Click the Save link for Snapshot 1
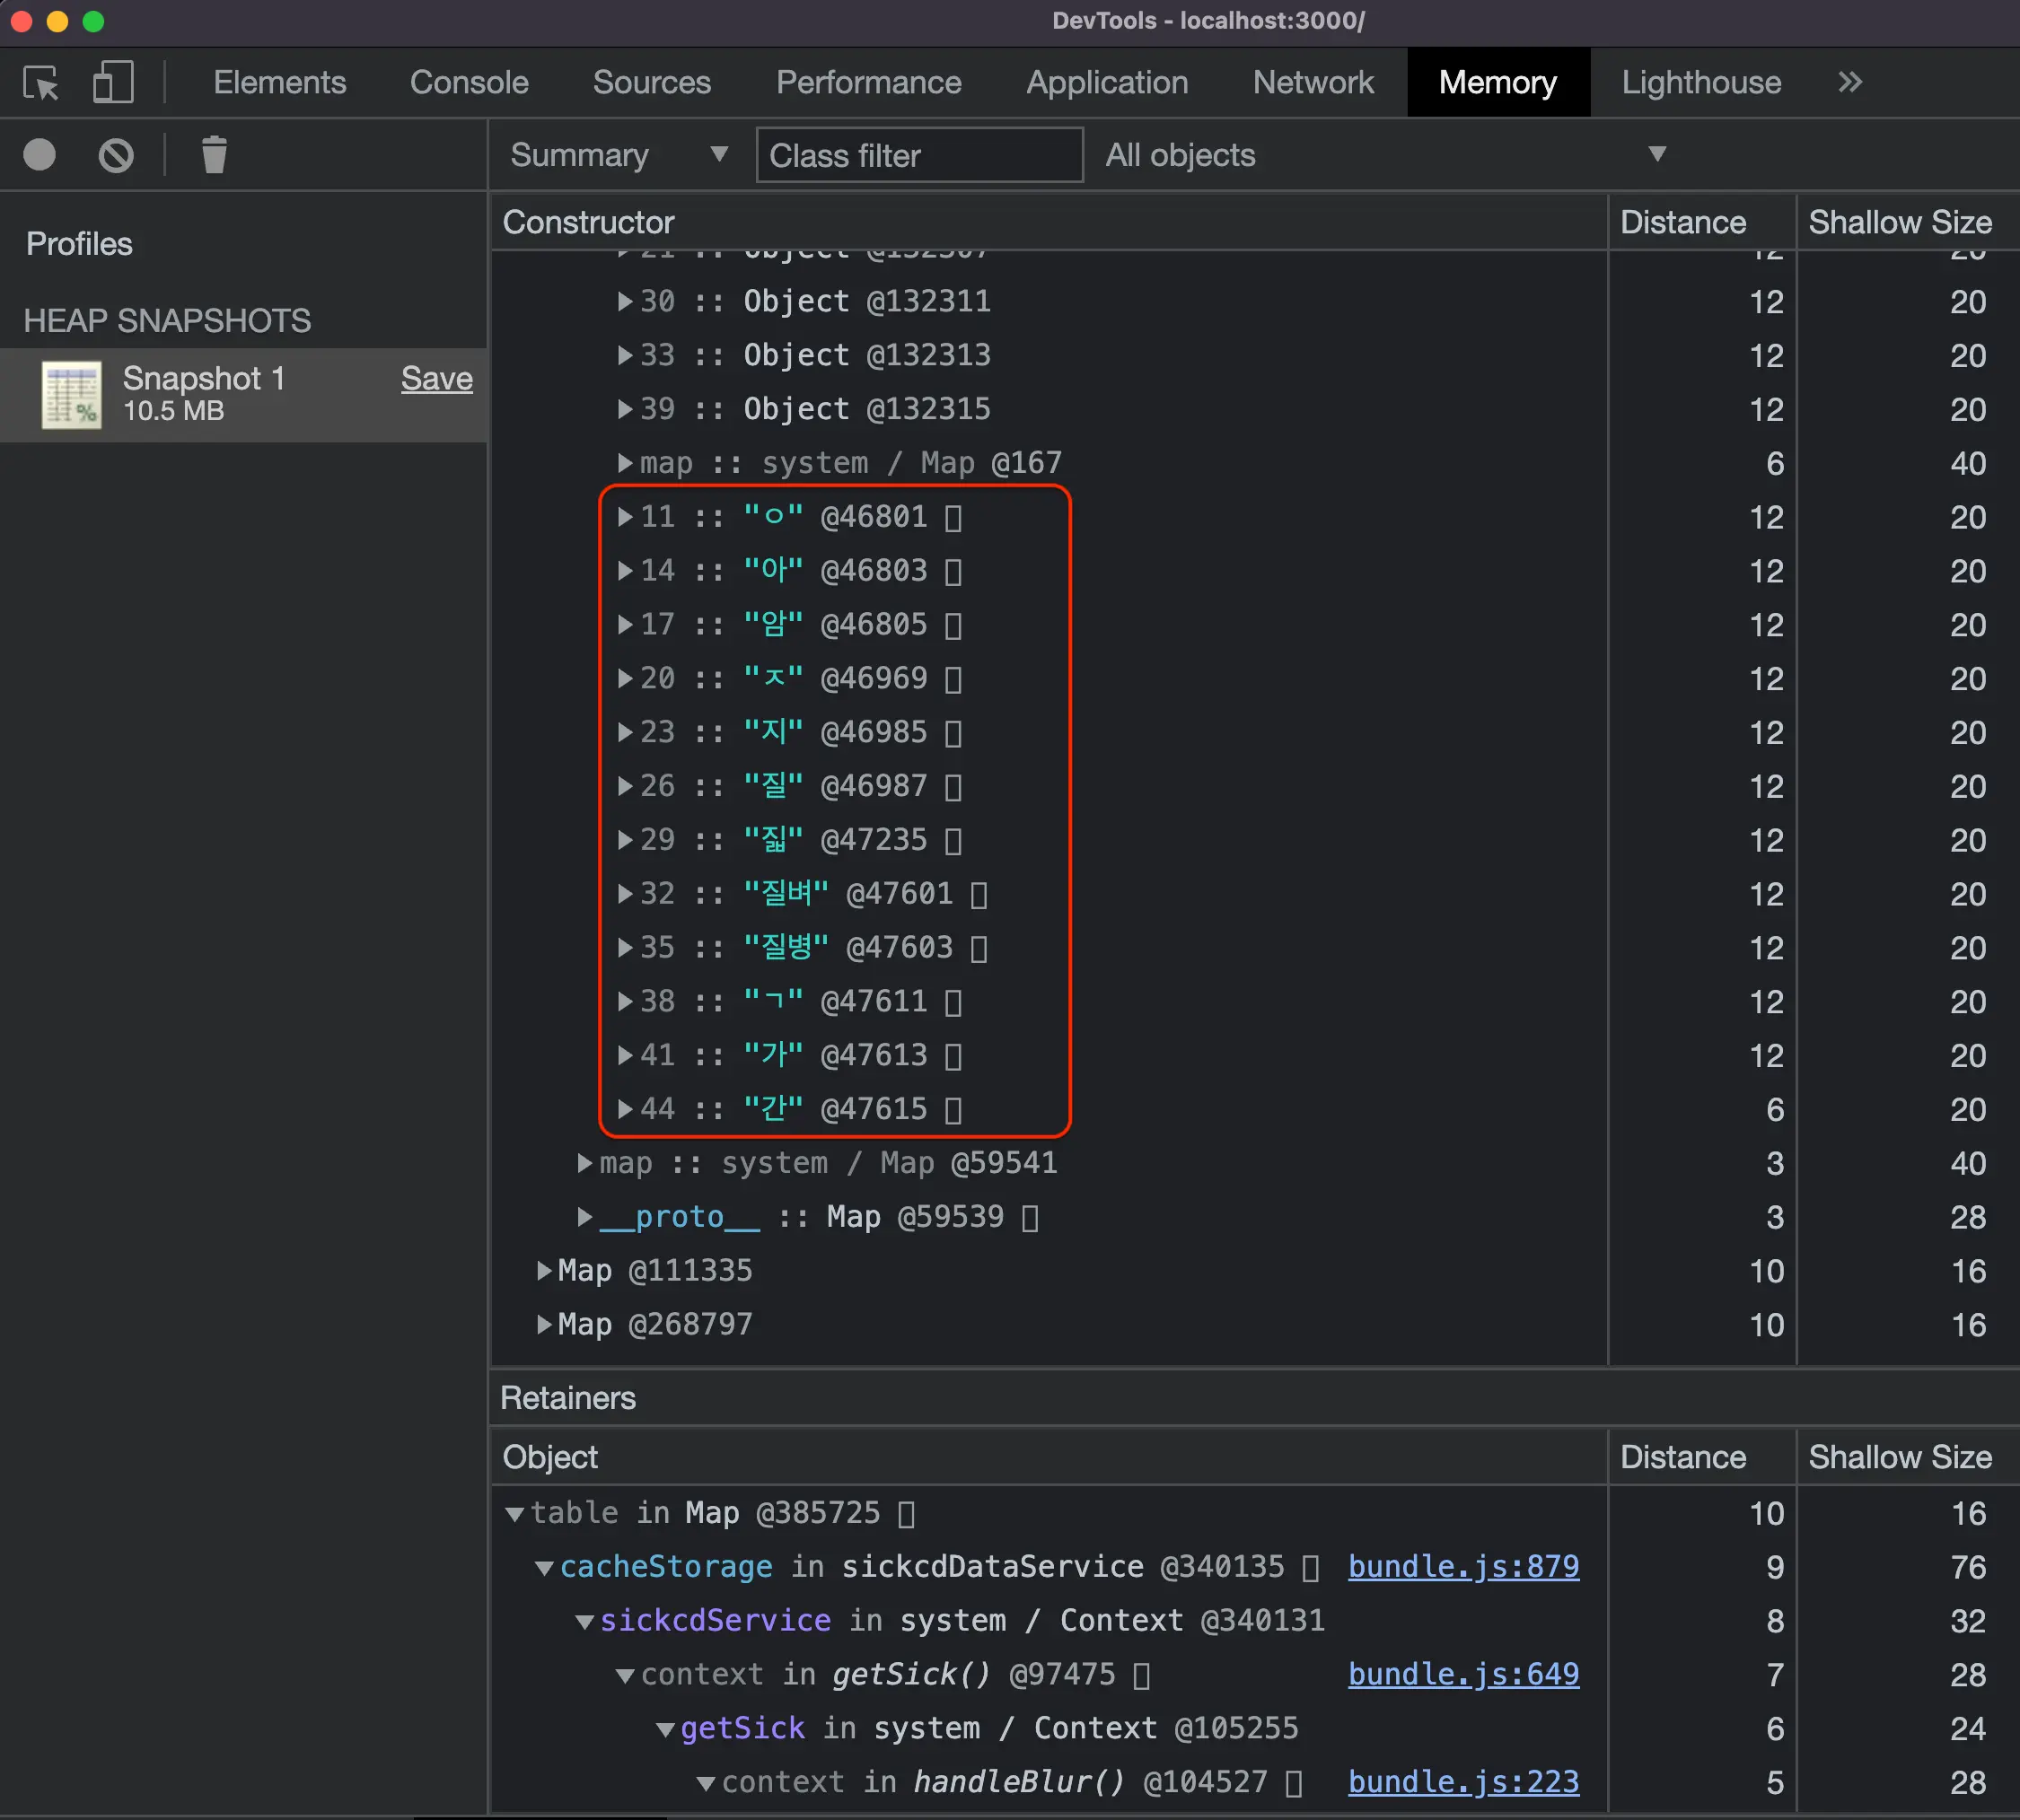 (x=436, y=379)
